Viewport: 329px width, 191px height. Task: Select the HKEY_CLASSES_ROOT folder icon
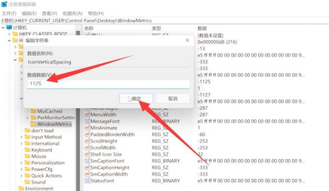[15, 34]
